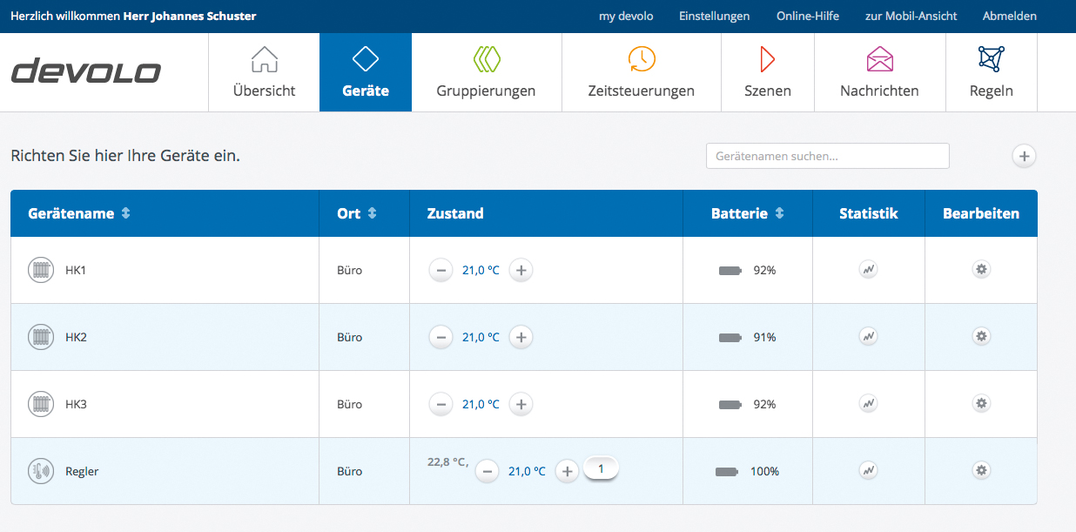Click the radiator icon beside HK1
The width and height of the screenshot is (1076, 532).
click(x=40, y=270)
